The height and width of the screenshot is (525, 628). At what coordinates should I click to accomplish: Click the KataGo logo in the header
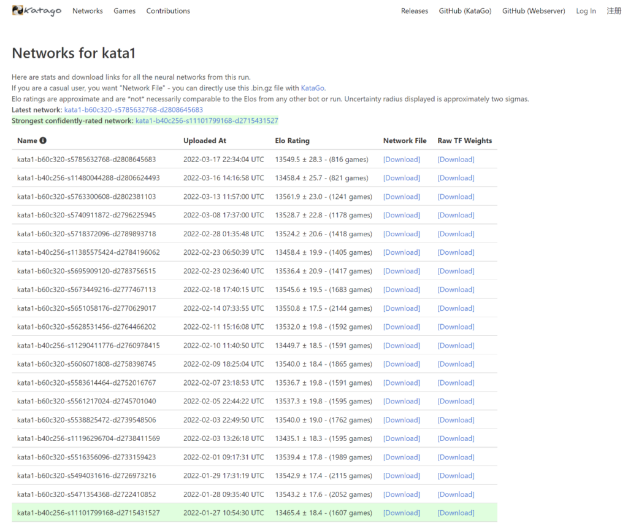tap(37, 11)
